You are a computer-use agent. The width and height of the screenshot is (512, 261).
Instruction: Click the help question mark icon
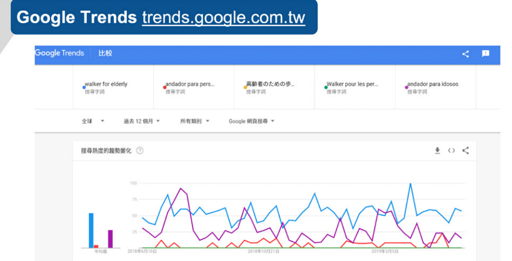pos(140,151)
